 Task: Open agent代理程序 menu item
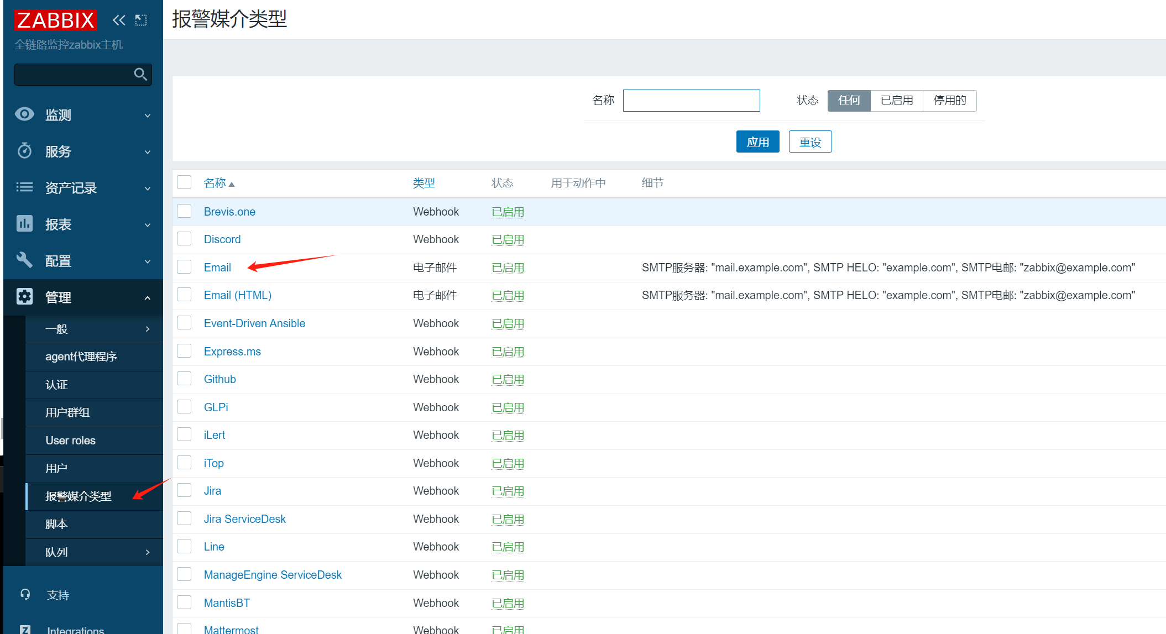pyautogui.click(x=94, y=357)
